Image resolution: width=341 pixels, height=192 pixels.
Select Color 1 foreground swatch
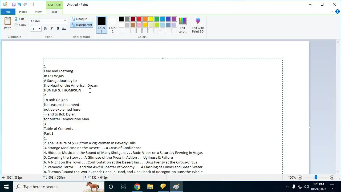102,25
